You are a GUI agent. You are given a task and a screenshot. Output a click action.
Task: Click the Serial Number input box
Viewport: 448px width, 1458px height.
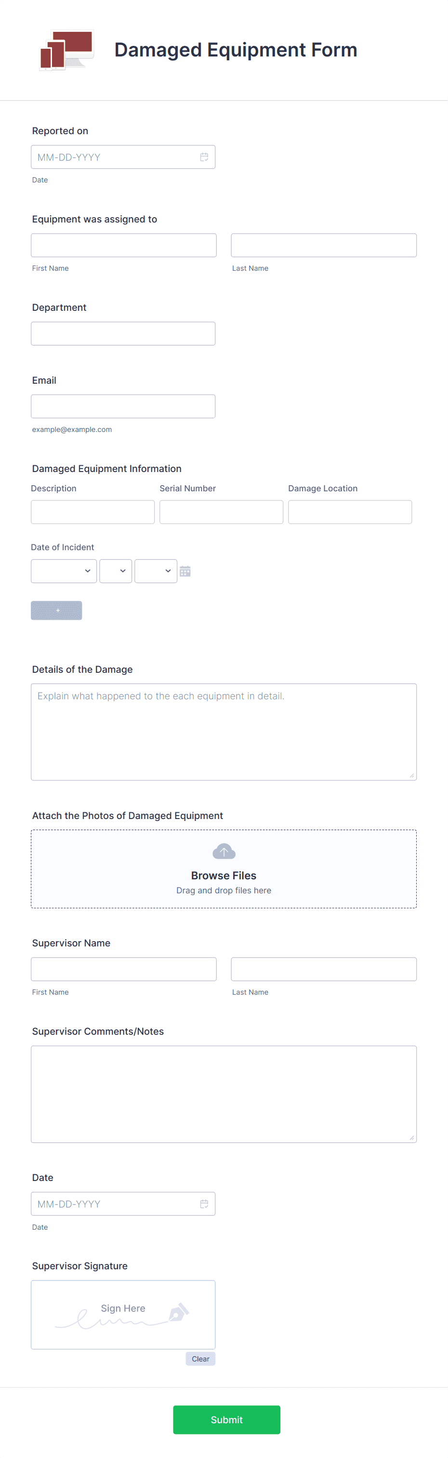coord(222,512)
